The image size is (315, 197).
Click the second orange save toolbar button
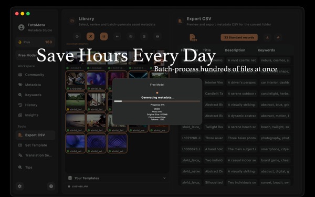tap(104, 37)
